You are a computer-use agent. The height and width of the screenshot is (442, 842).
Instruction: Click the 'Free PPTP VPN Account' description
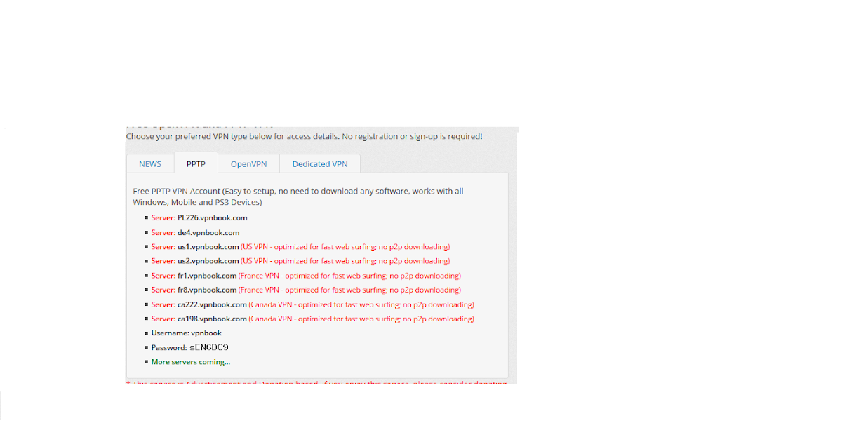click(x=298, y=196)
